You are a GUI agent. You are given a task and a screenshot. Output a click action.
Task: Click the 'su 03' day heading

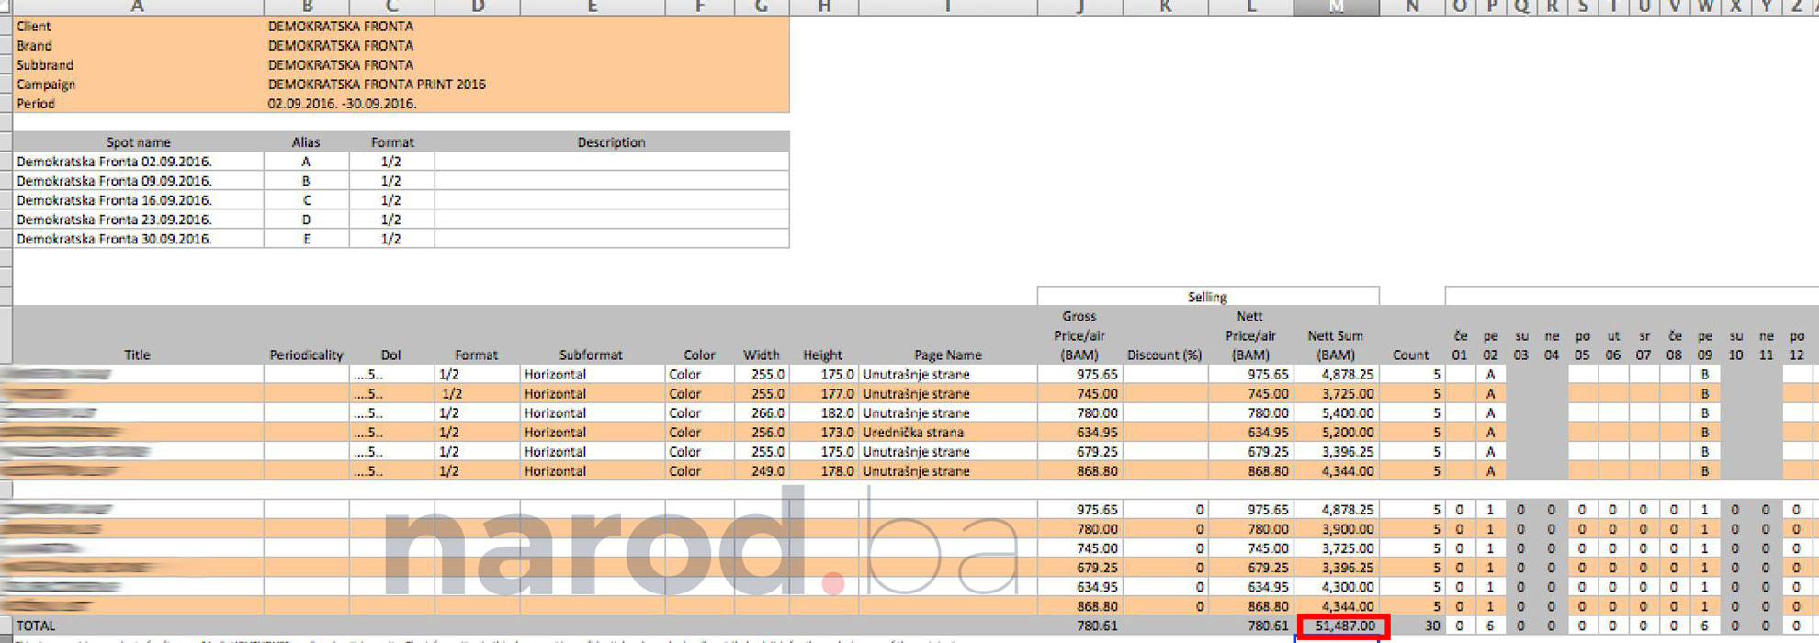(x=1521, y=345)
